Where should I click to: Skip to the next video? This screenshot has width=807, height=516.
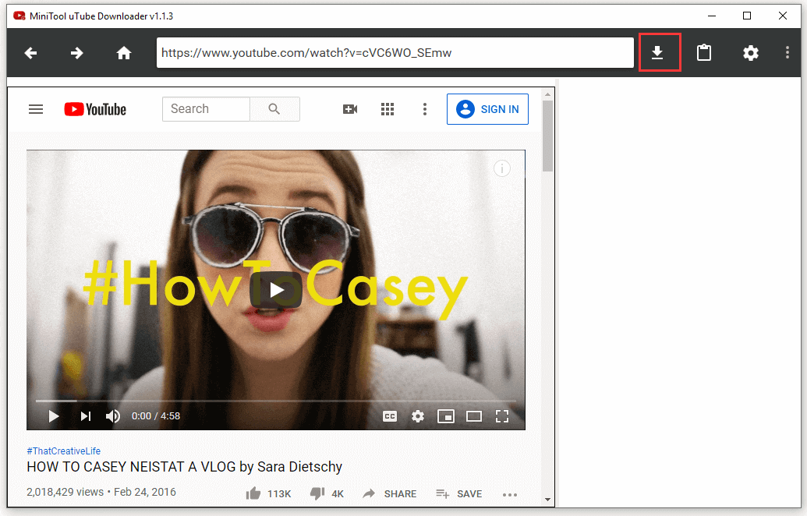click(86, 415)
